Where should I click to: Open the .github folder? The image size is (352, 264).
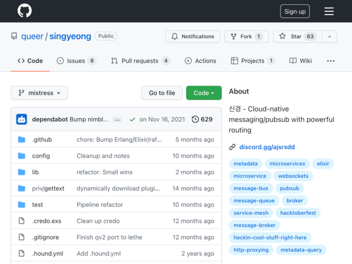click(42, 139)
